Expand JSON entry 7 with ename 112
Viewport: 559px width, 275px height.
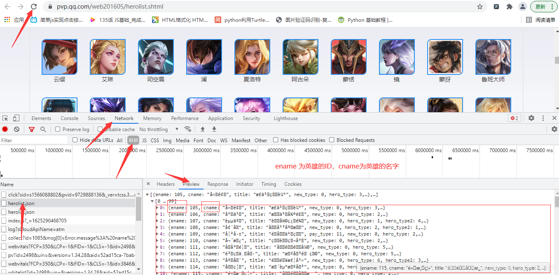coord(157,254)
